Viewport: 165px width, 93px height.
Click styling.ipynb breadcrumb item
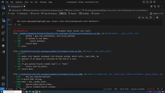click(16, 10)
